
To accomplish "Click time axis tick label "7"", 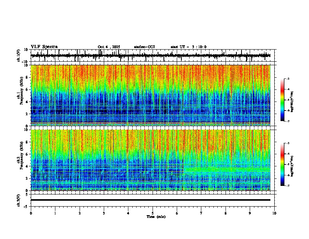I will pos(201,213).
